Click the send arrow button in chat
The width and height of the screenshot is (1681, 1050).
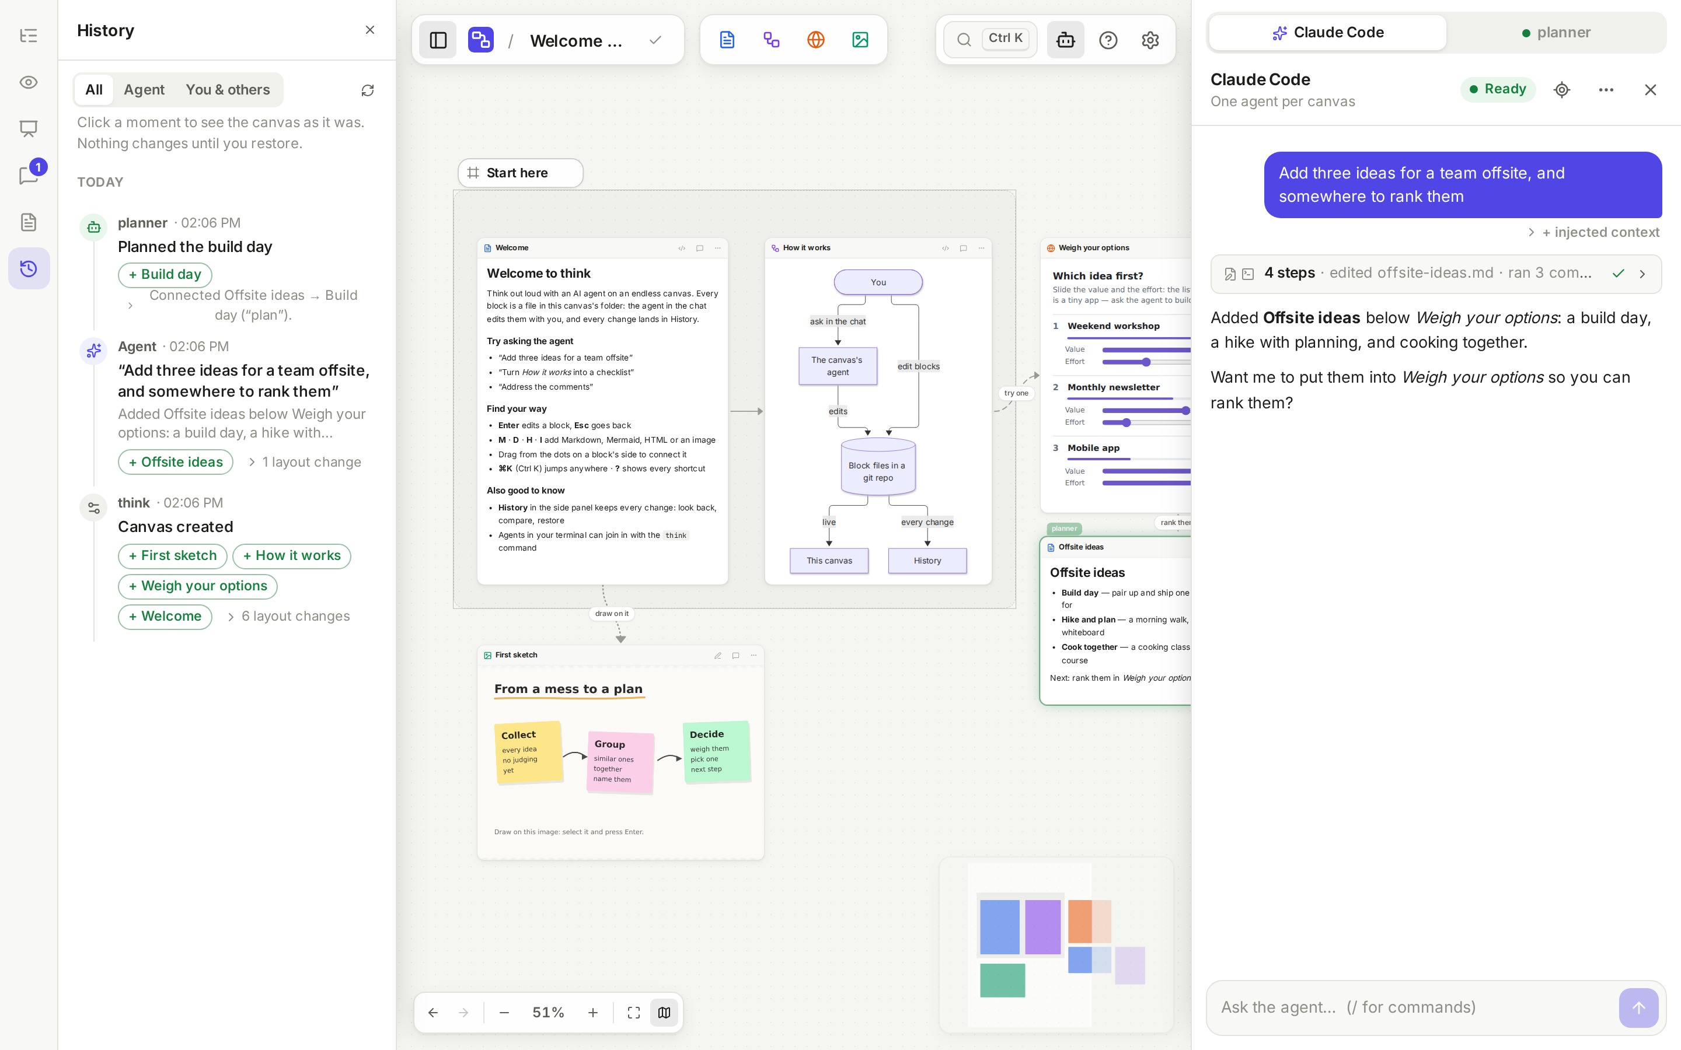point(1638,1007)
